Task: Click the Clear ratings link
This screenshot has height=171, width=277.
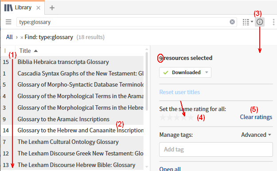Action: point(256,117)
